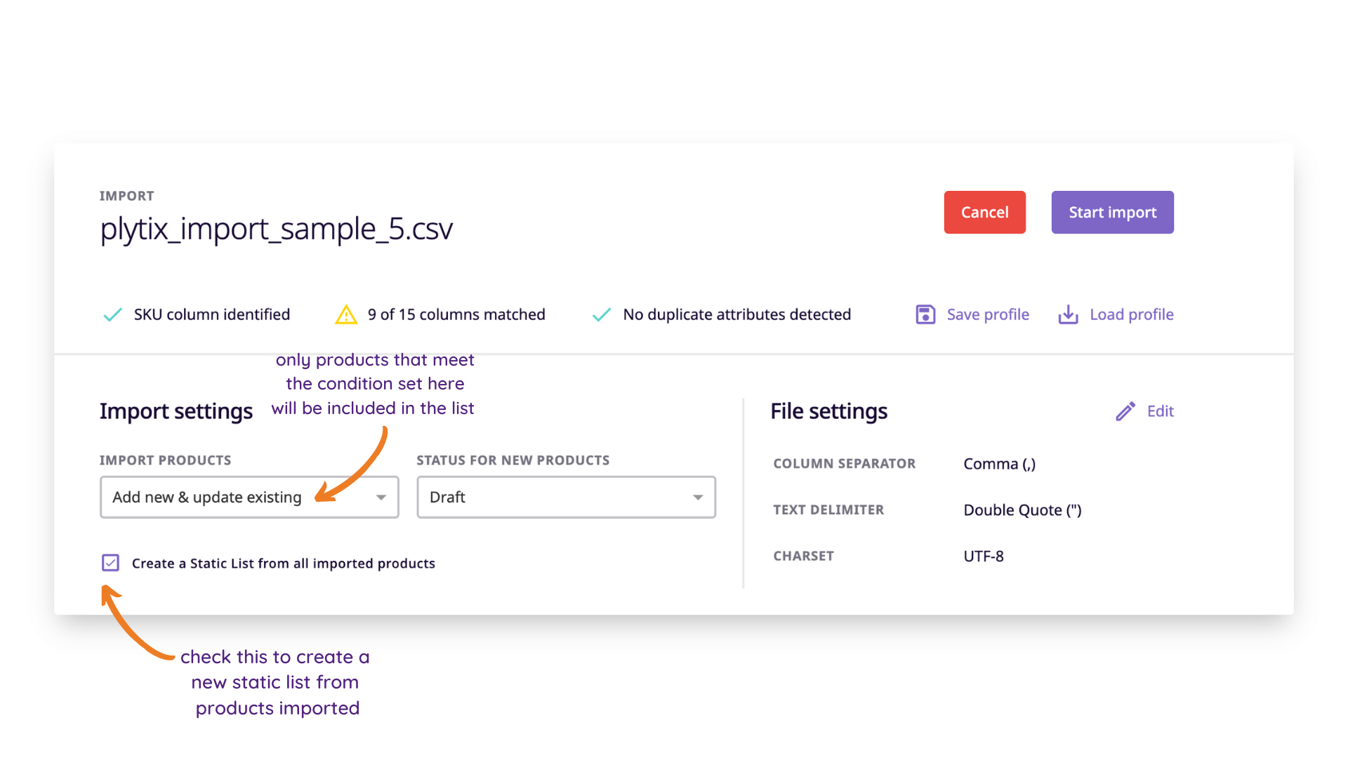The height and width of the screenshot is (758, 1348).
Task: Click the SKU column identified checkmark icon
Action: [112, 314]
